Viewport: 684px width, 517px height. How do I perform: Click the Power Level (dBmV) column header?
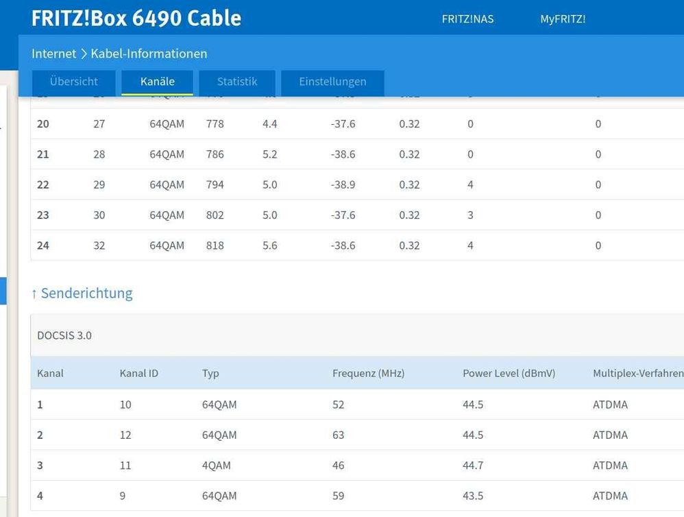(x=509, y=374)
